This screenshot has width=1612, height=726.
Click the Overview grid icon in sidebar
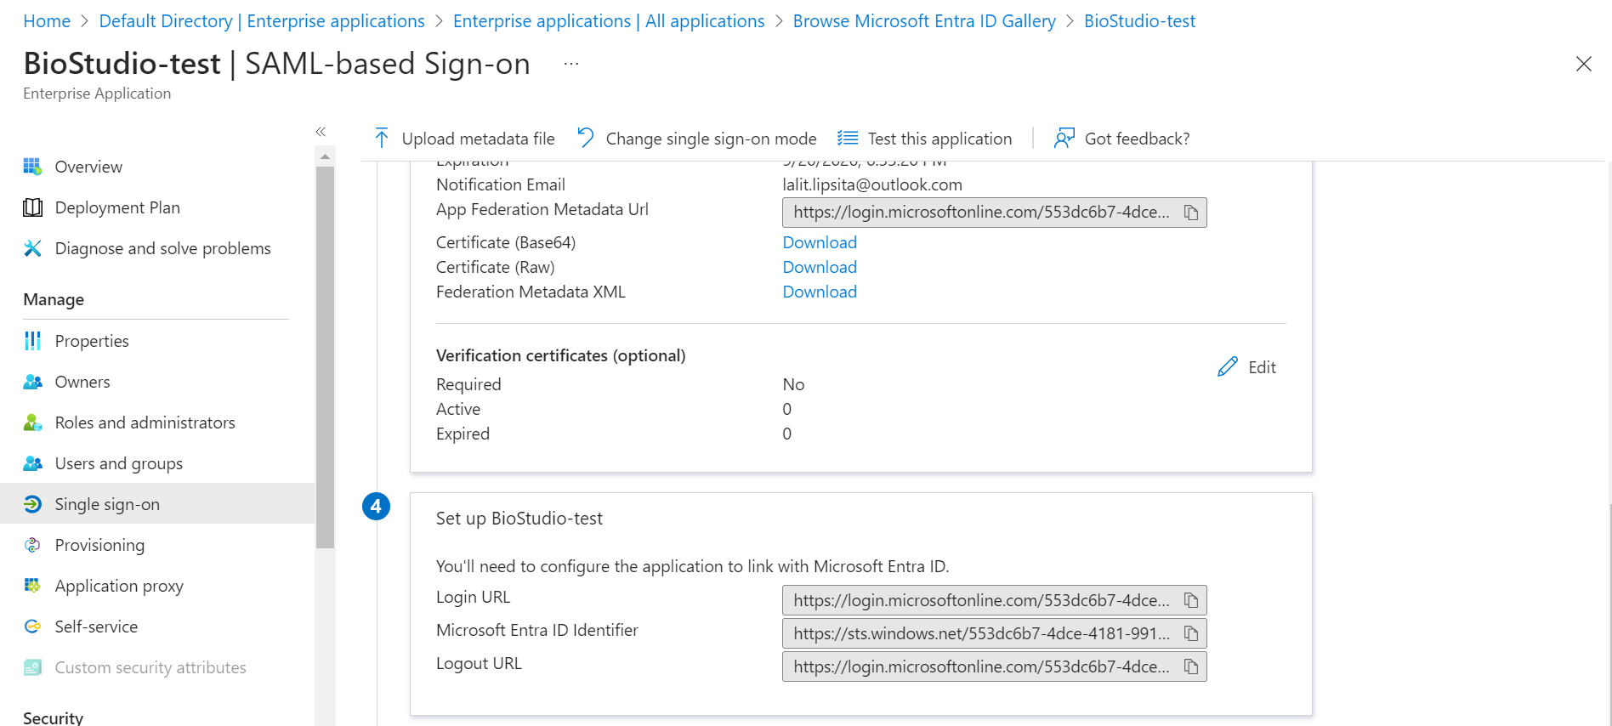[32, 167]
